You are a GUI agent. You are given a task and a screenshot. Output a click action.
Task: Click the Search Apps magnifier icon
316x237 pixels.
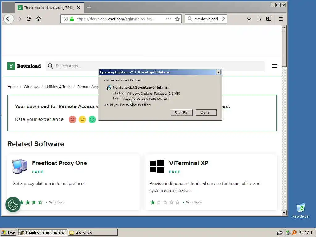click(50, 66)
